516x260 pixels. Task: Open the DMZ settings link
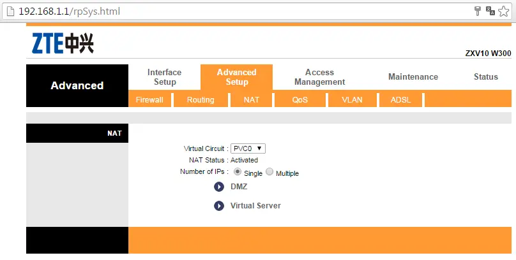point(239,187)
